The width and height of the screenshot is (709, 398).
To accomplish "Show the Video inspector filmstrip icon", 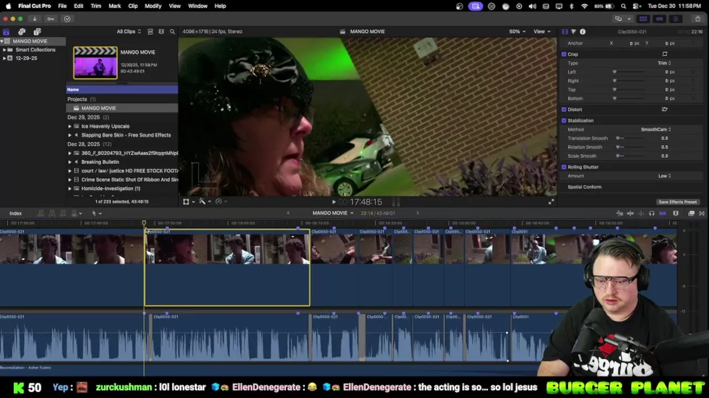I will pos(564,32).
